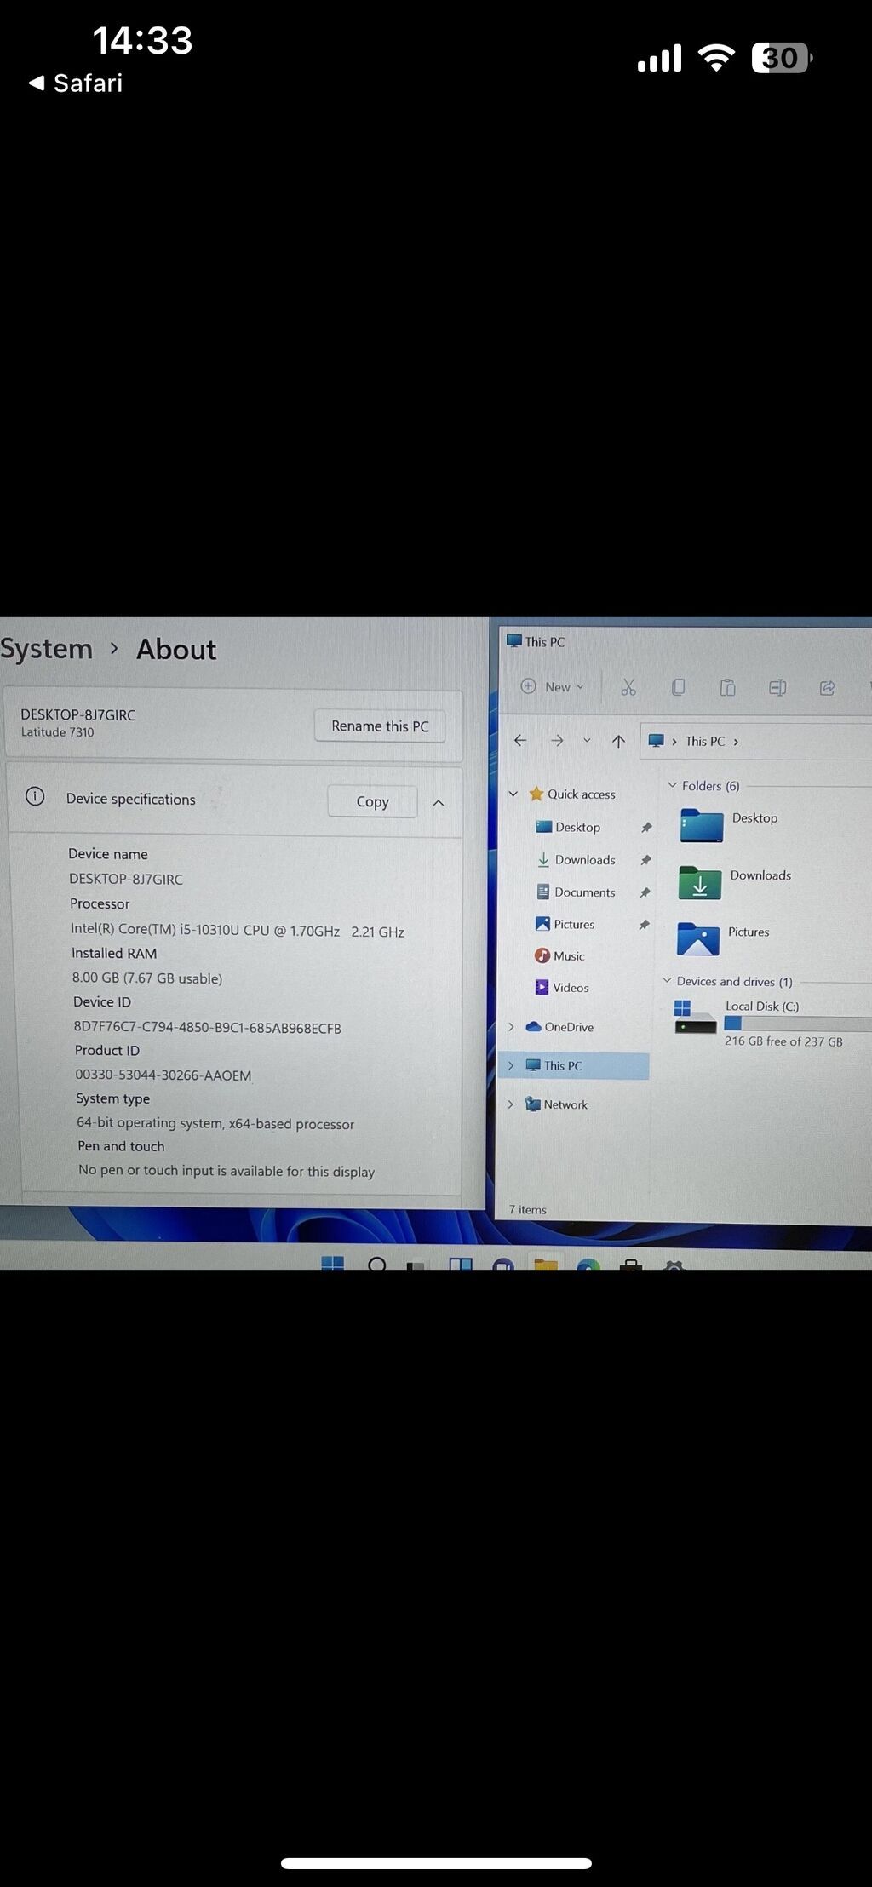Select the Downloads folder tile
872x1887 pixels.
[x=735, y=882]
